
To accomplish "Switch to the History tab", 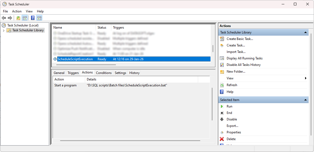I will (134, 73).
